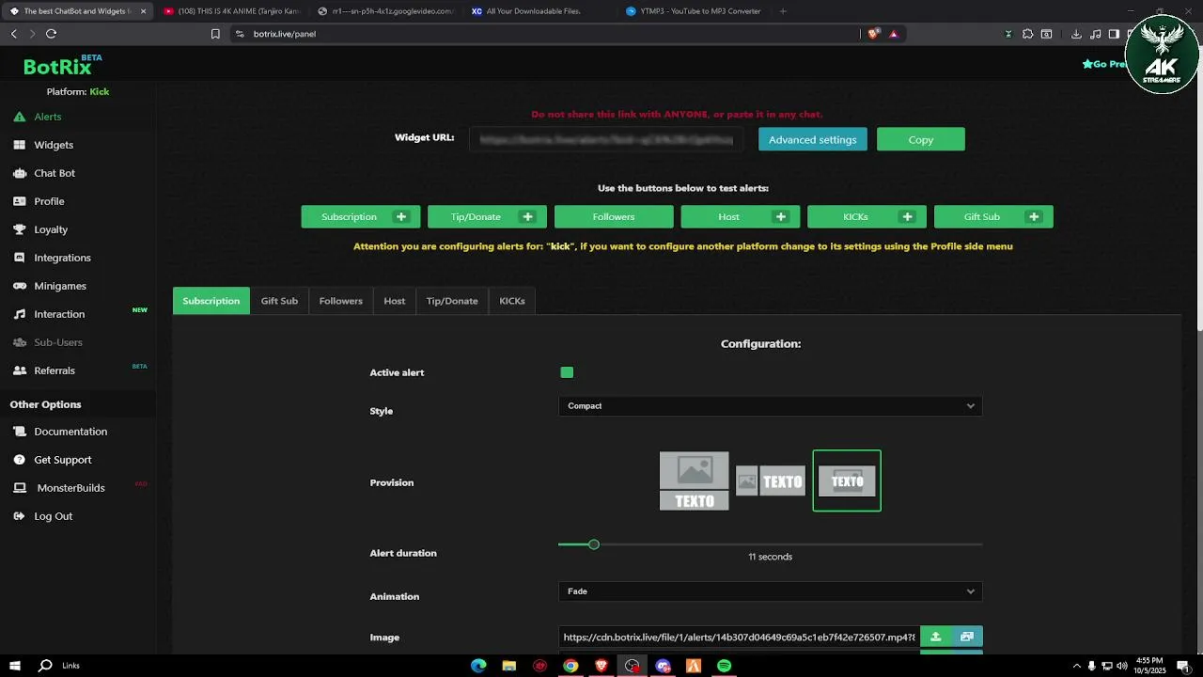This screenshot has height=677, width=1203.
Task: Open Google Chrome from the taskbar
Action: pos(570,666)
